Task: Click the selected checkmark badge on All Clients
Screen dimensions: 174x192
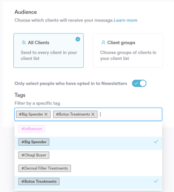Action: [77, 39]
